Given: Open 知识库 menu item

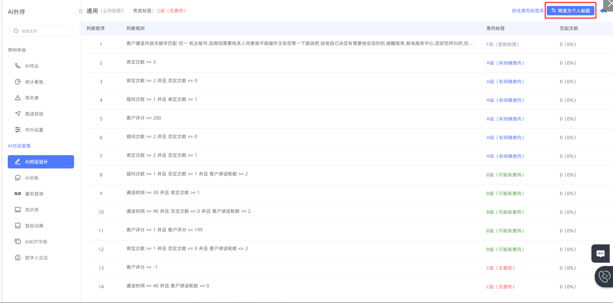Looking at the screenshot, I should (32, 210).
